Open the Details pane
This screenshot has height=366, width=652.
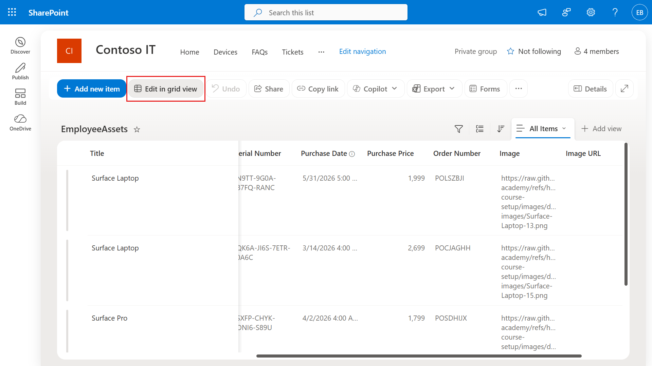591,88
